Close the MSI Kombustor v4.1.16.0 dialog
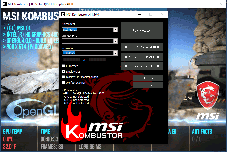The image size is (227, 152). (x=162, y=14)
